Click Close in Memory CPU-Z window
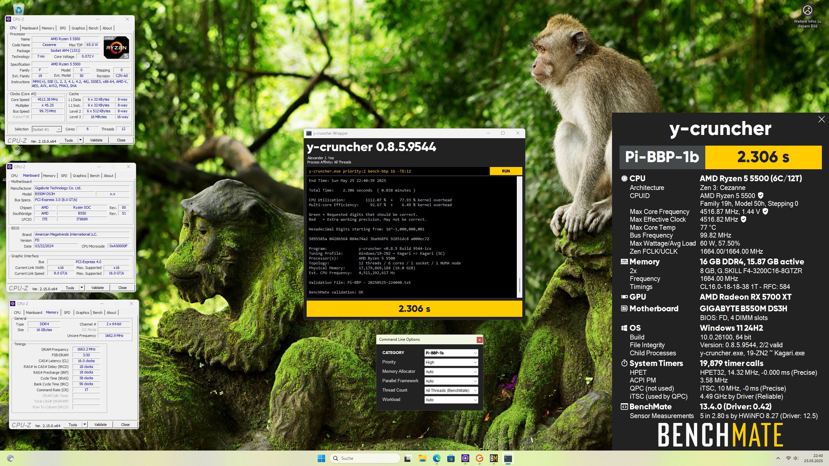Viewport: 829px width, 466px height. pos(125,425)
